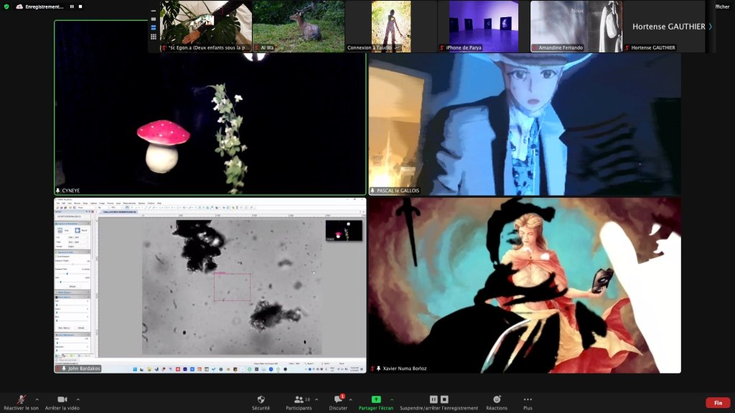Pause the recording in bottom toolbar

coord(434,399)
